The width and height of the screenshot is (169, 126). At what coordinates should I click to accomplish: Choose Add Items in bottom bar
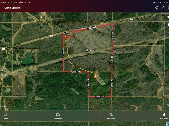111,116
